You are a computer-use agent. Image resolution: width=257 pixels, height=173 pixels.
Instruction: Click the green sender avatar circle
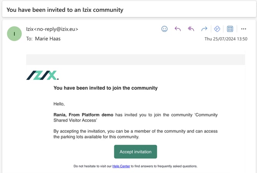click(15, 34)
